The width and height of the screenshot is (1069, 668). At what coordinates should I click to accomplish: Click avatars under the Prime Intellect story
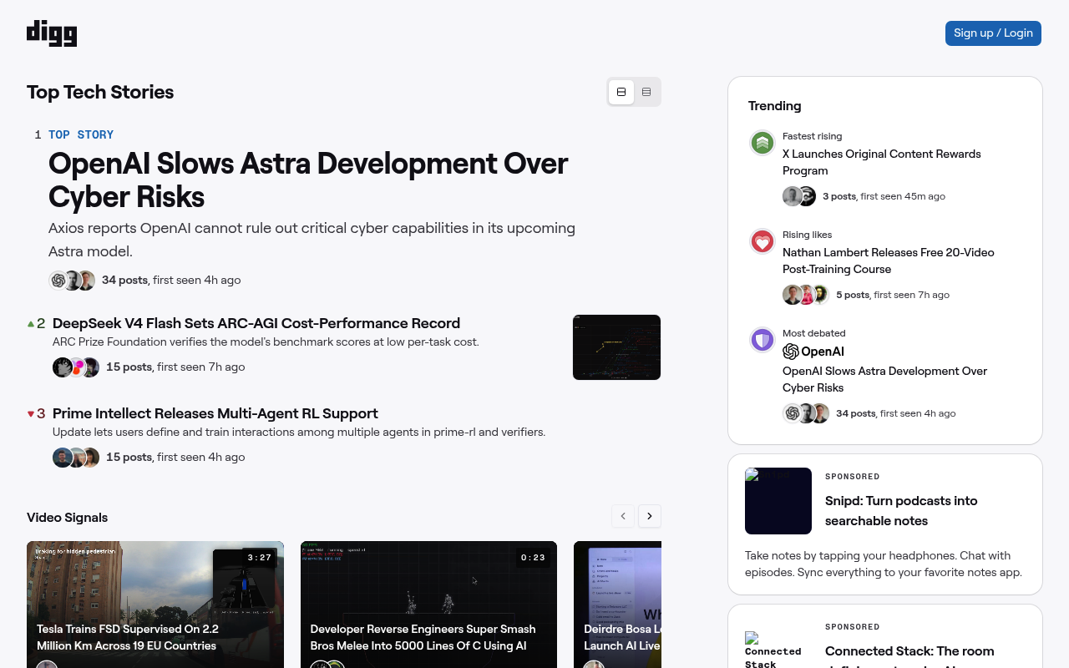pos(76,458)
